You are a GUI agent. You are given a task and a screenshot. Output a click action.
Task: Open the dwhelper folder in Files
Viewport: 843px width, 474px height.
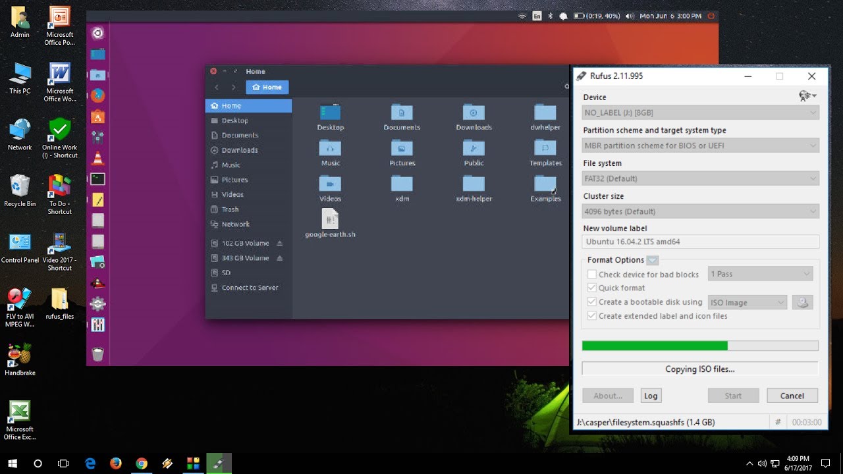545,117
